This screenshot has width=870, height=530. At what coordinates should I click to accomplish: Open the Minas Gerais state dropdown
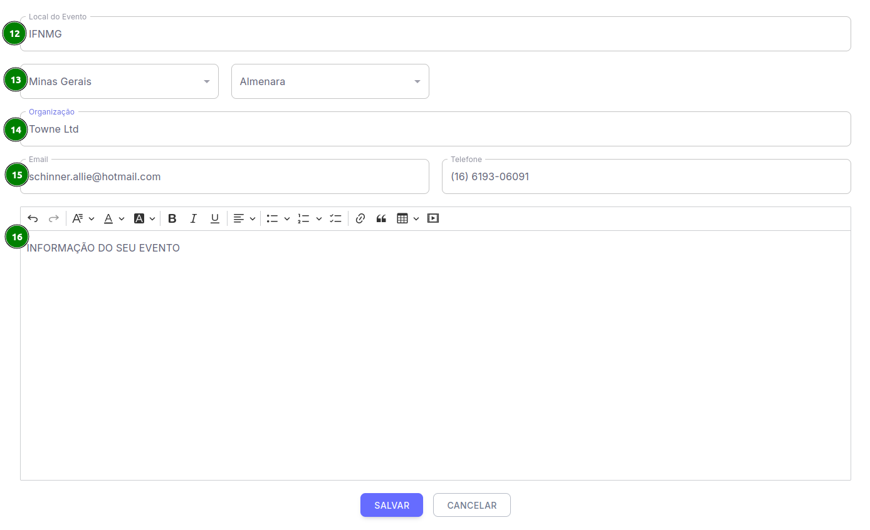click(x=119, y=81)
